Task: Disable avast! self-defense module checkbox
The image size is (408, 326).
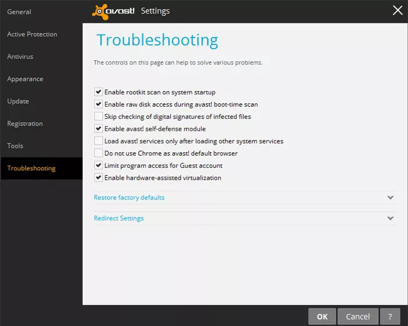Action: 99,129
